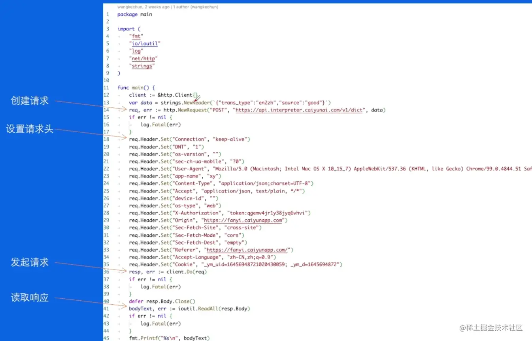Click the "sec-ch-ua-mobile" header line
This screenshot has width=532, height=341.
pyautogui.click(x=187, y=161)
